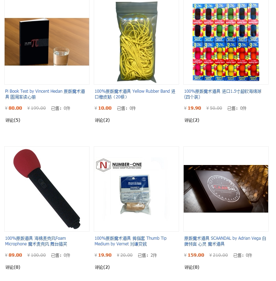
Task: Open the yellow rubber band bag image
Action: tap(136, 42)
